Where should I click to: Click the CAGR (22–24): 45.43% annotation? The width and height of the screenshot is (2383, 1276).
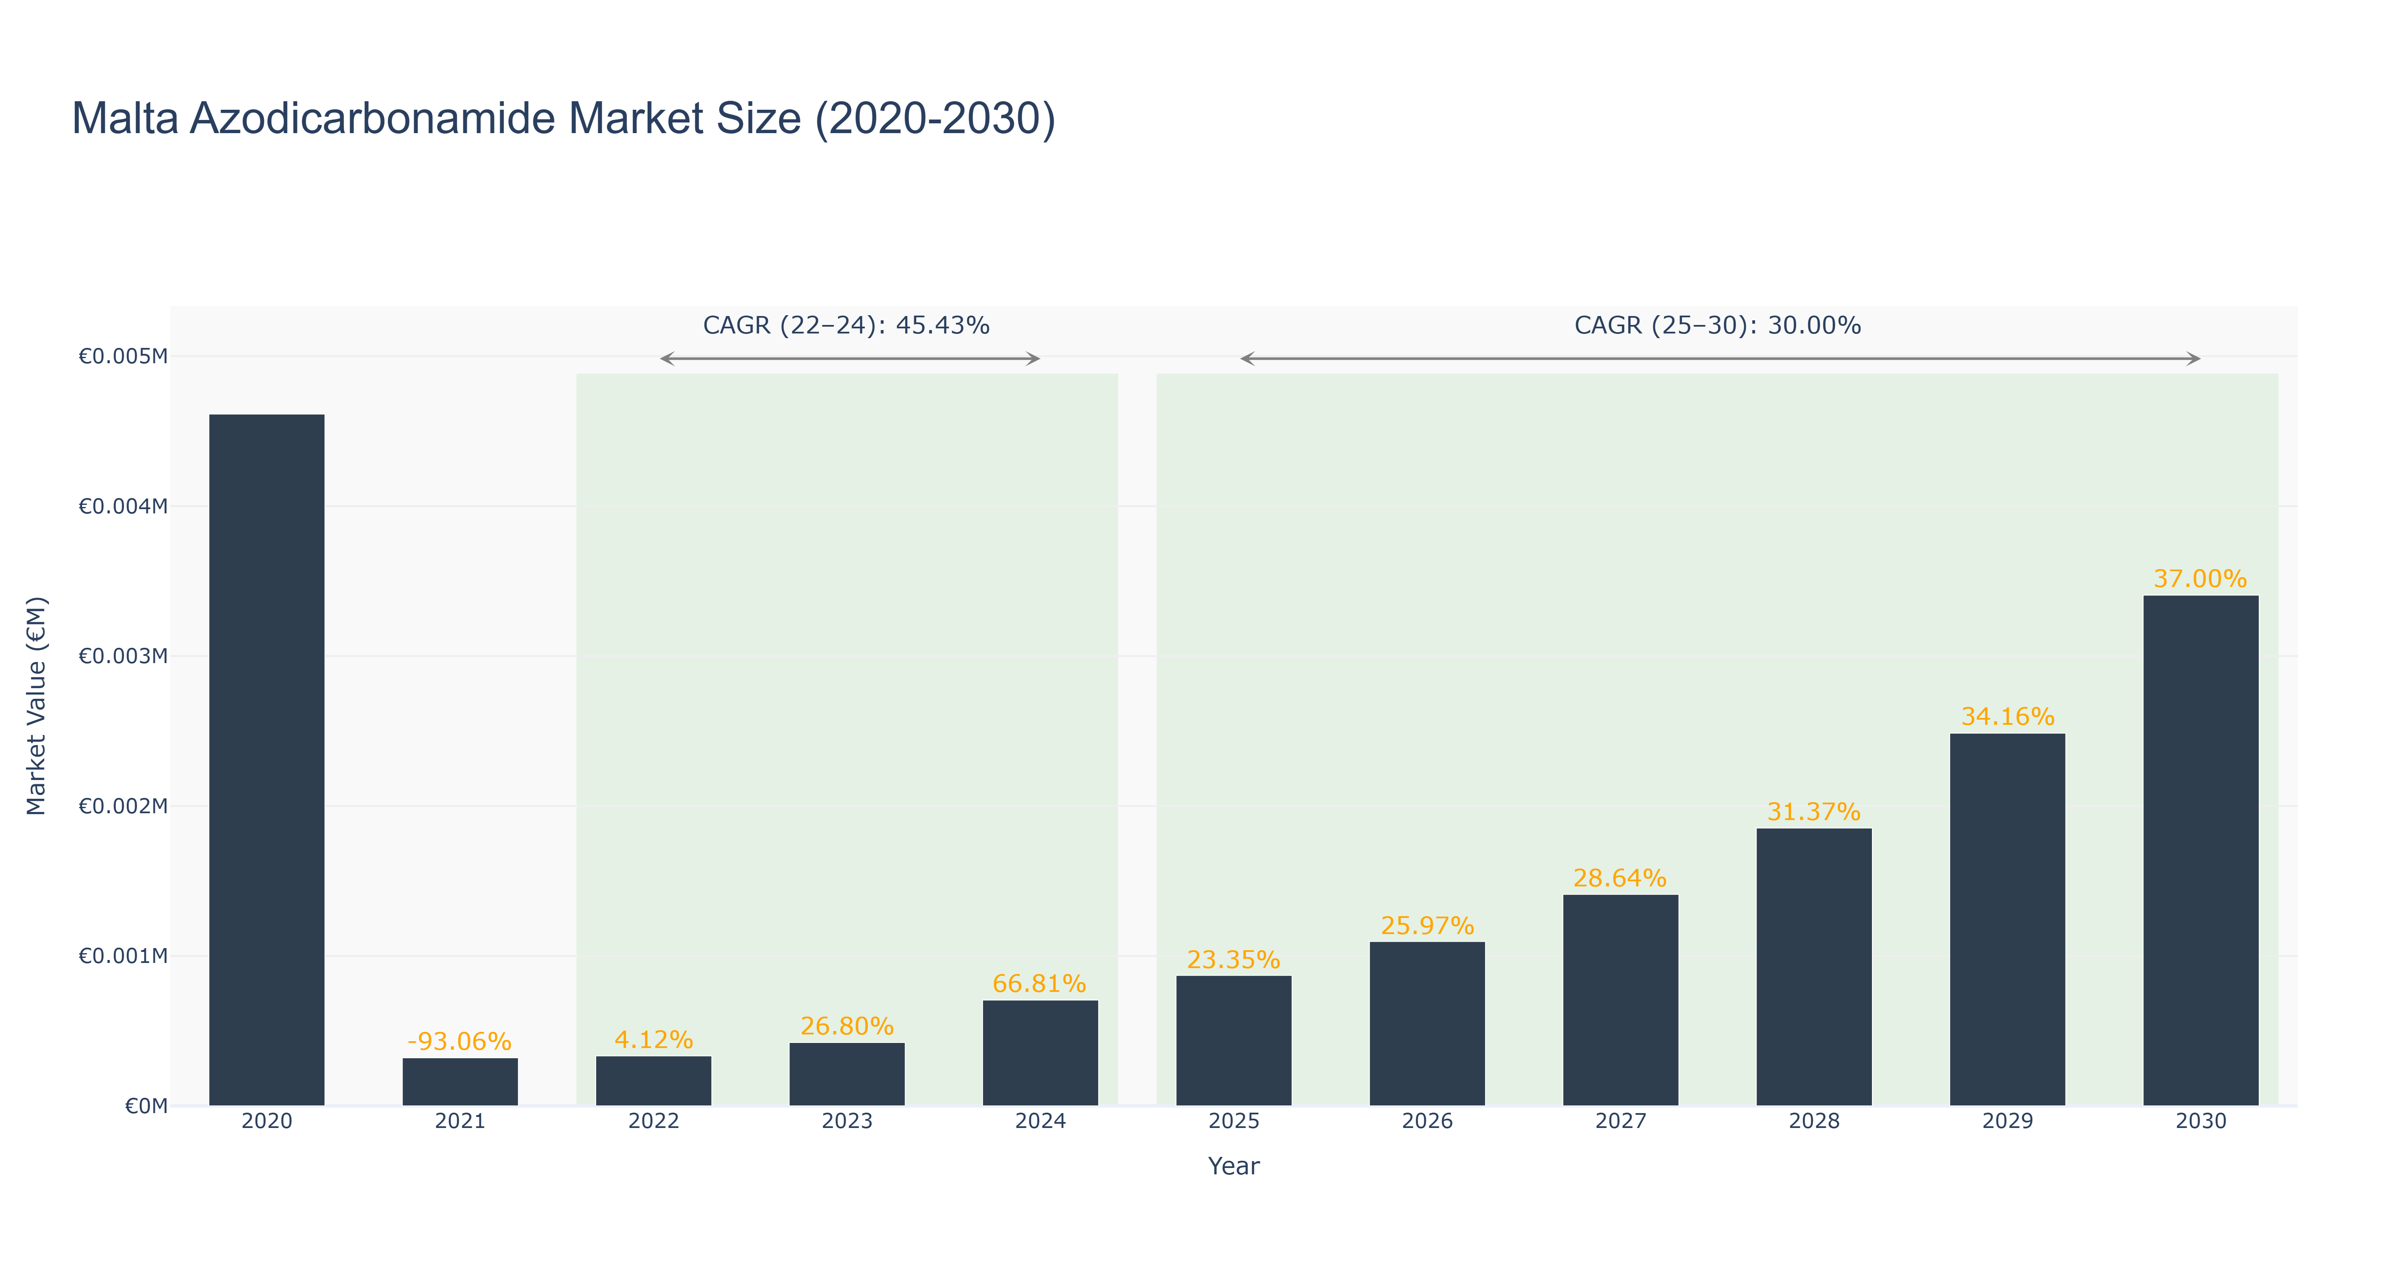pyautogui.click(x=846, y=325)
